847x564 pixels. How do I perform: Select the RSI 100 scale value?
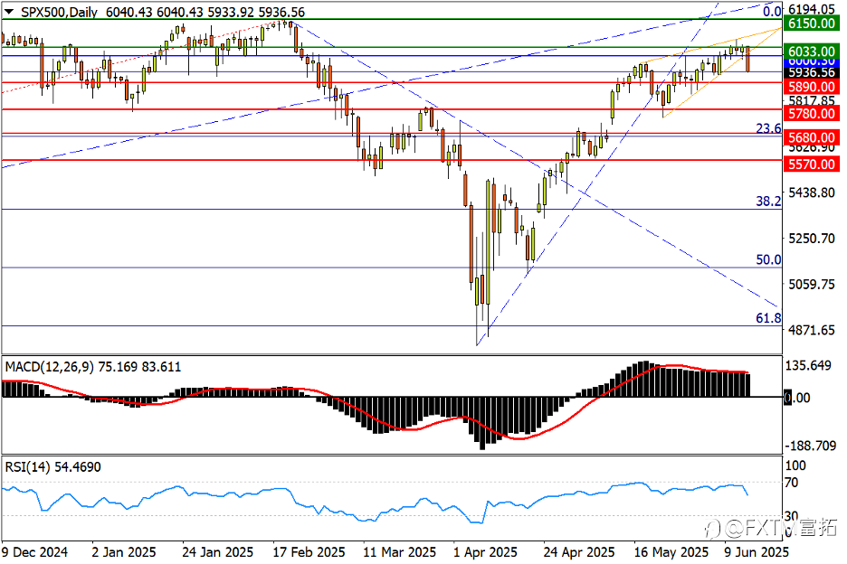click(x=795, y=465)
